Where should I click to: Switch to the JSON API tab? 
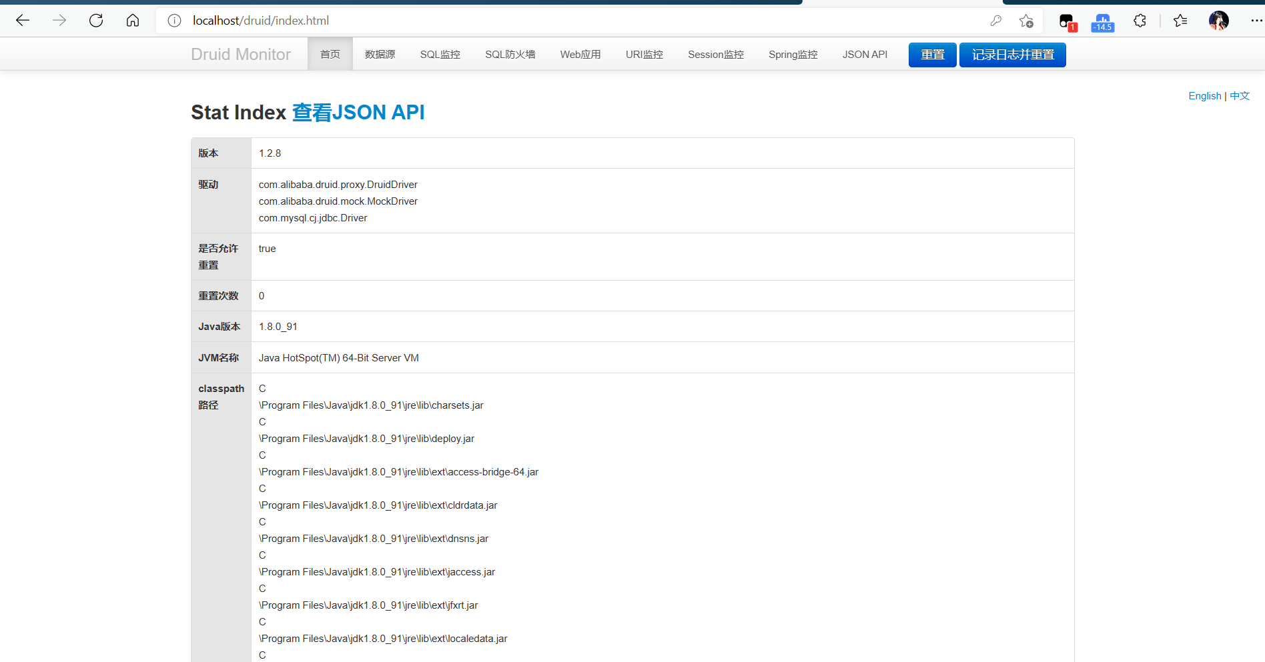click(865, 54)
